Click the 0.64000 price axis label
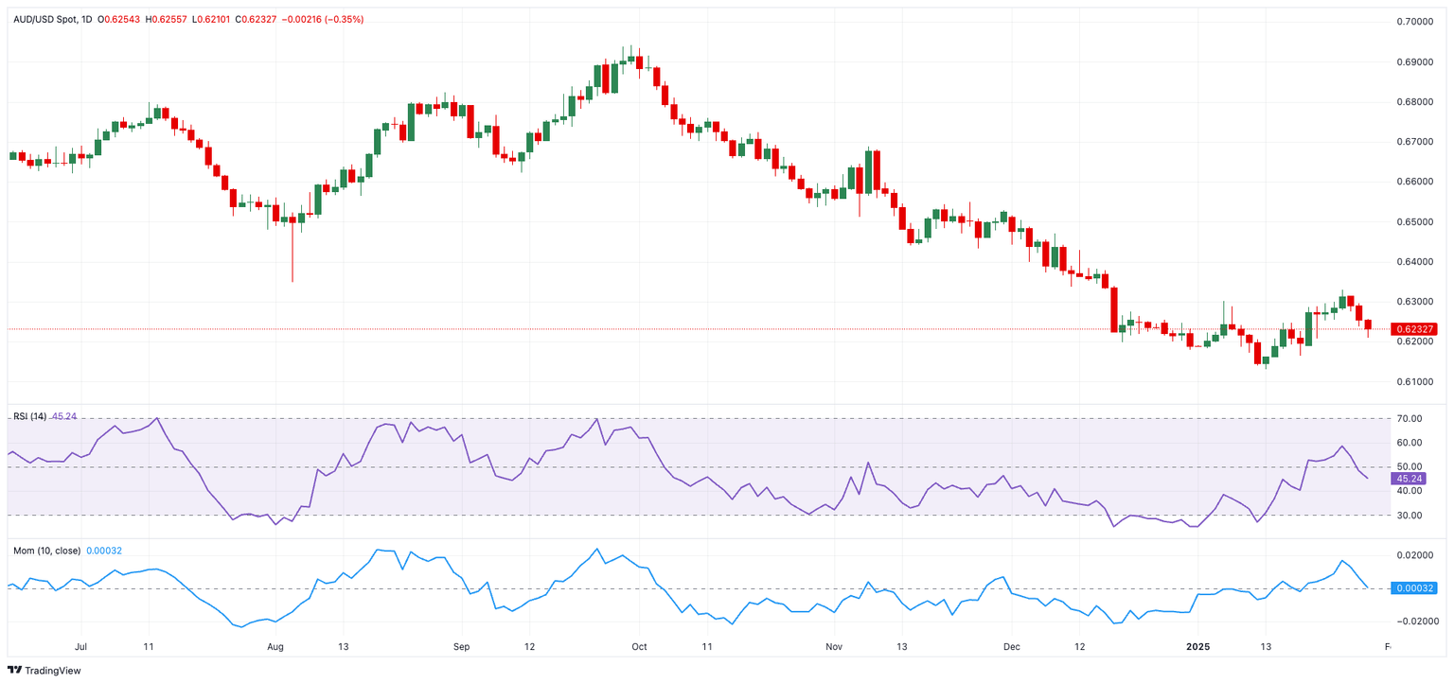The width and height of the screenshot is (1454, 683). pos(1414,262)
